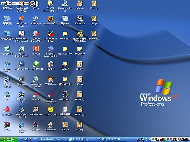Launch PhotoImpact 12 shortcut

(21, 97)
